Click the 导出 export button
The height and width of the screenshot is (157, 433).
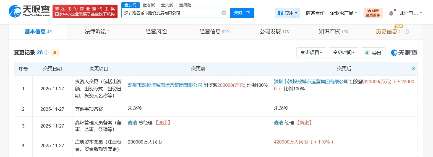tap(373, 53)
